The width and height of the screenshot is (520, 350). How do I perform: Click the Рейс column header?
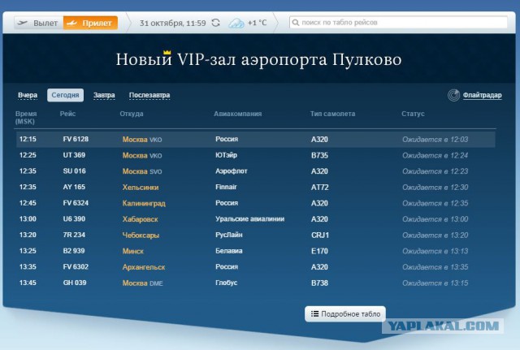(x=67, y=114)
